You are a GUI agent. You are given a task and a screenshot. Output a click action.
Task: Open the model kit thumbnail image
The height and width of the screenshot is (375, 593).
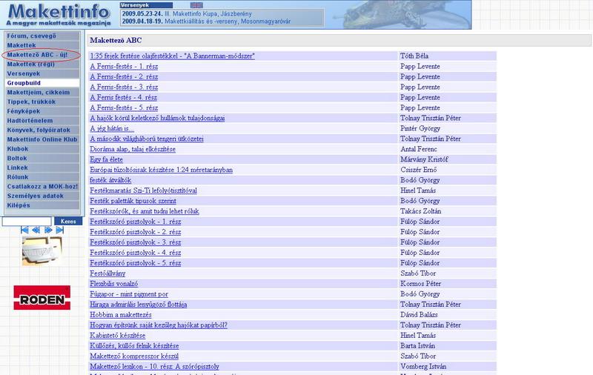coord(42,250)
